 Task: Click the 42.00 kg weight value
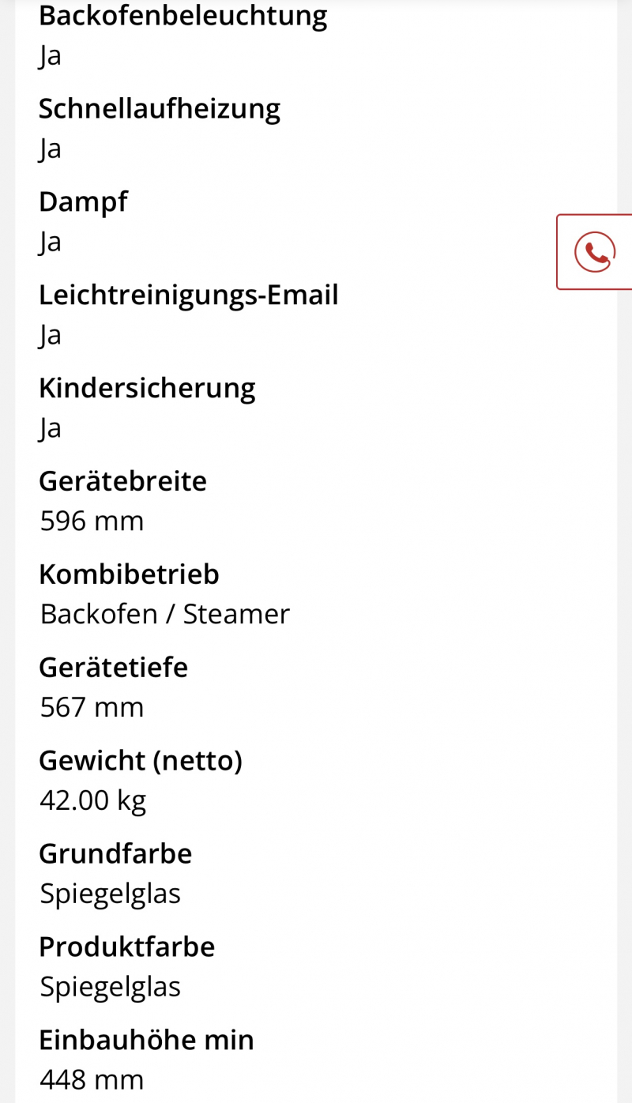pos(92,801)
